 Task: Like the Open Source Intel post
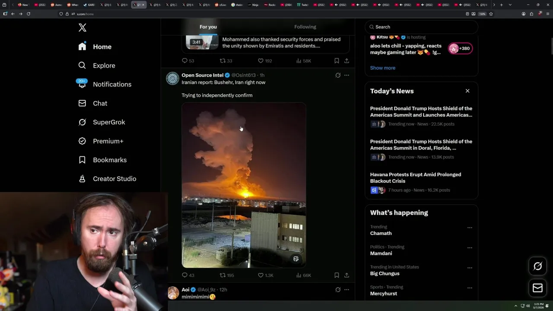tap(265, 275)
